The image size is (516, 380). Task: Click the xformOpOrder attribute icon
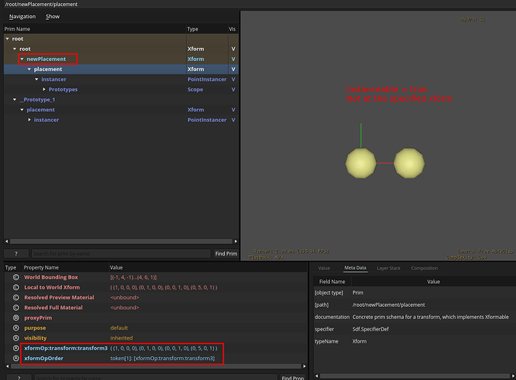coord(16,359)
